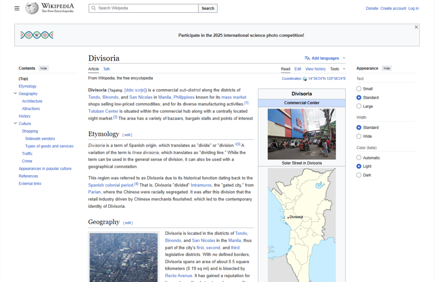Image resolution: width=435 pixels, height=282 pixels.
Task: Open the View history tab
Action: (x=315, y=69)
